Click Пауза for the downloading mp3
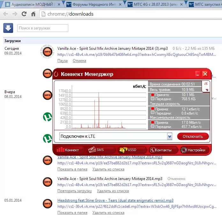Viewport: 222px width, 218px height. tap(63, 61)
